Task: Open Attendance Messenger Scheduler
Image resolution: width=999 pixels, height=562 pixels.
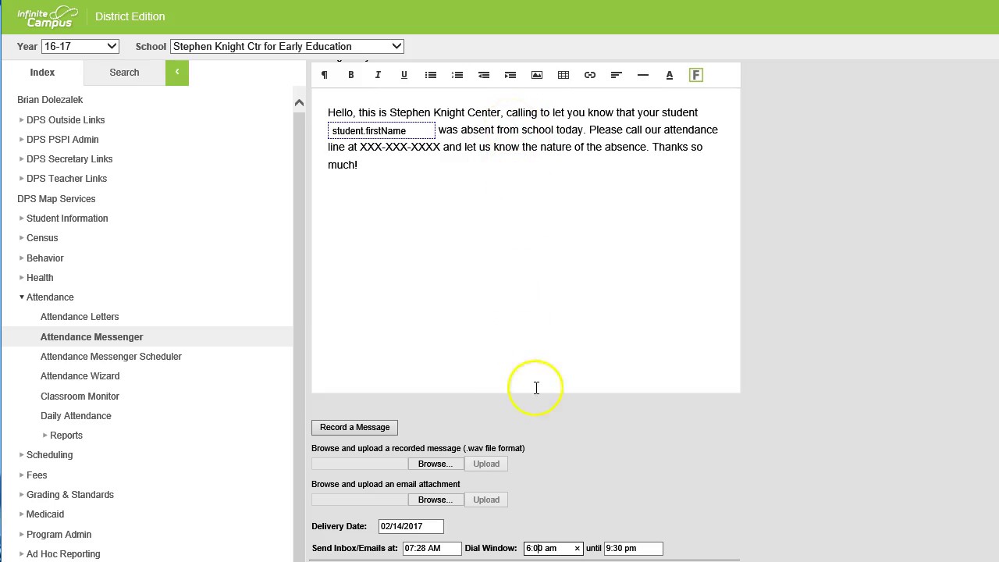Action: tap(111, 356)
